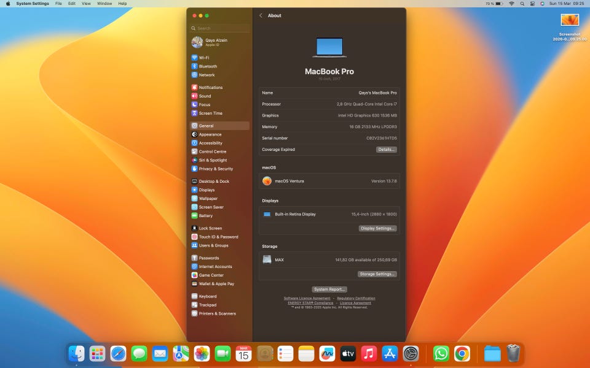Open the System Report
The width and height of the screenshot is (590, 368).
click(x=329, y=289)
